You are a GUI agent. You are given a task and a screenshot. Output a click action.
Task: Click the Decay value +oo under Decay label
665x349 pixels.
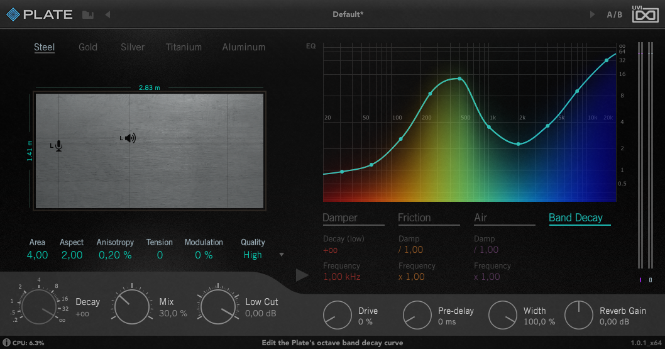pos(82,314)
